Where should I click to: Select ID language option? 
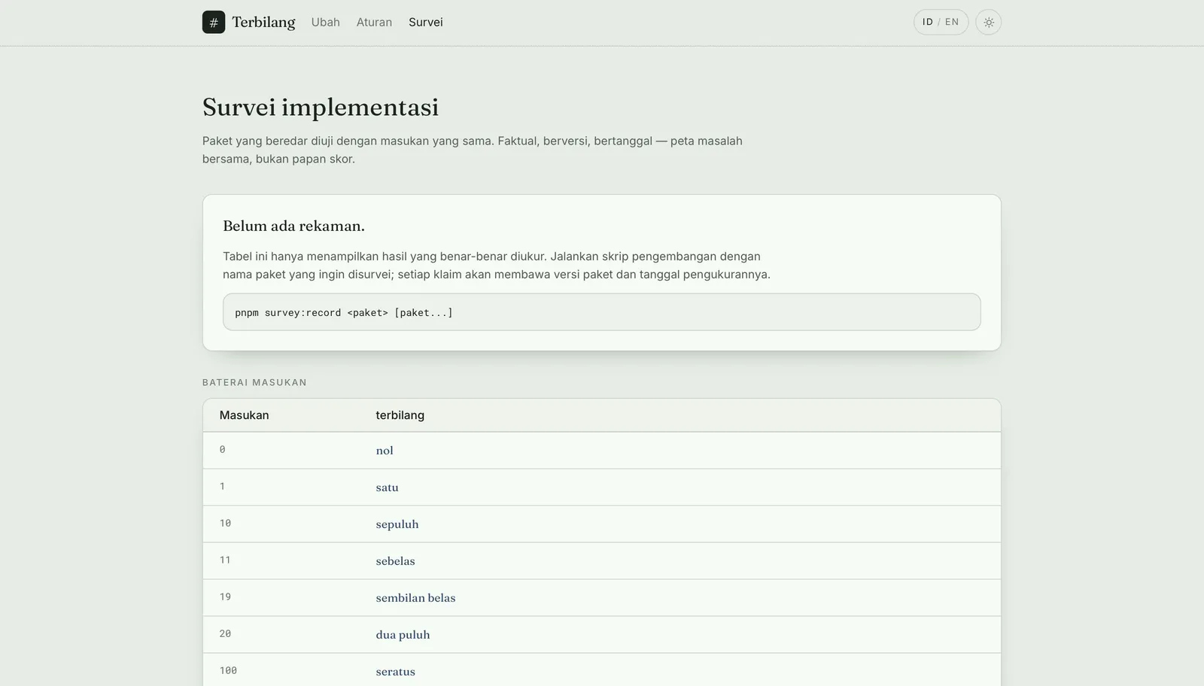pyautogui.click(x=928, y=23)
